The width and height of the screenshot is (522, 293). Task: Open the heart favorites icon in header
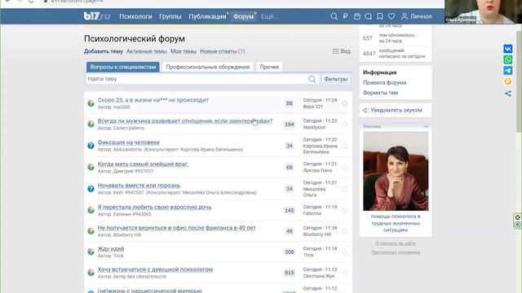(391, 16)
